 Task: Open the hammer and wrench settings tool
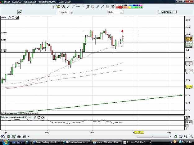coord(113,6)
